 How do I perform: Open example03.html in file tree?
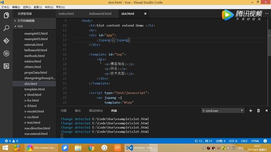pyautogui.click(x=36, y=39)
